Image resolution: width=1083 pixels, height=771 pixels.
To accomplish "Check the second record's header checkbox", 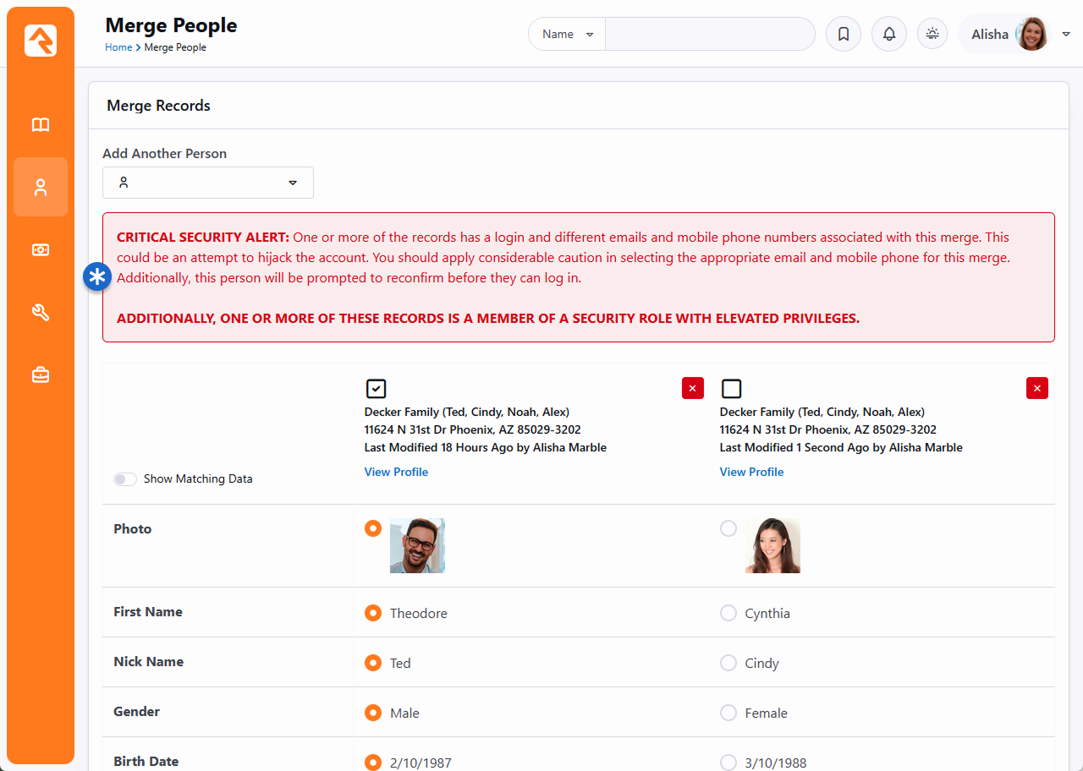I will click(x=731, y=389).
